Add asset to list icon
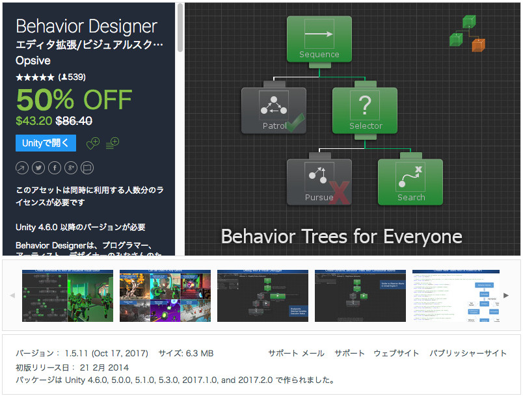The width and height of the screenshot is (523, 396). 113,143
